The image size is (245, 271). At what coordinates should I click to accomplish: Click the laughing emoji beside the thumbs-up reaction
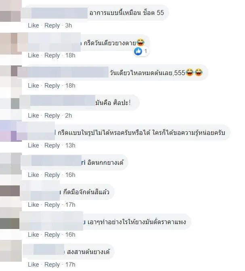pos(140,42)
